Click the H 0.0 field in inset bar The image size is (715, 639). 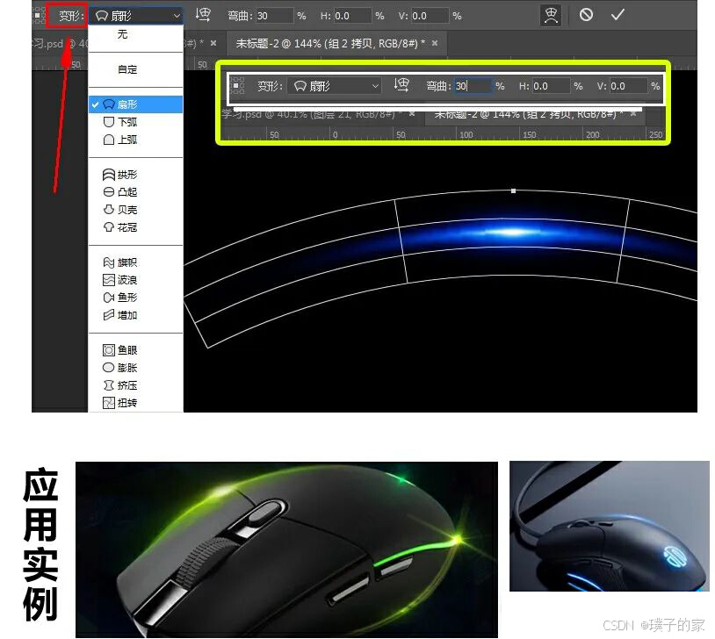[x=551, y=86]
